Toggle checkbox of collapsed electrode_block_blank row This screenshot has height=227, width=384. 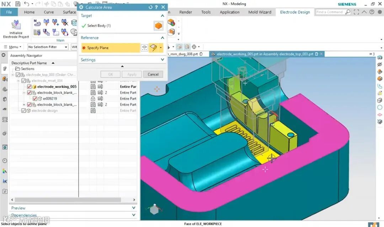29,105
